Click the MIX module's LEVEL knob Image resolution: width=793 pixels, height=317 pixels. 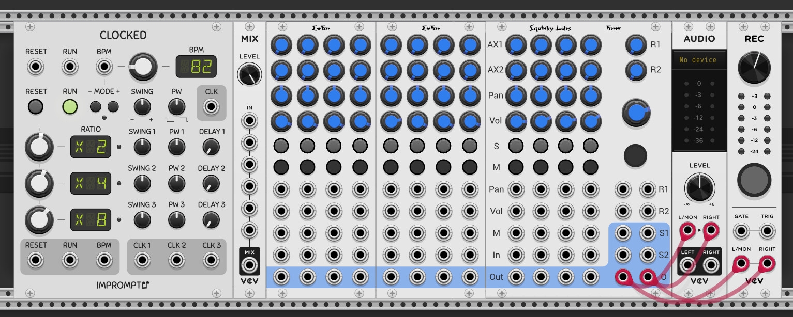tap(249, 74)
